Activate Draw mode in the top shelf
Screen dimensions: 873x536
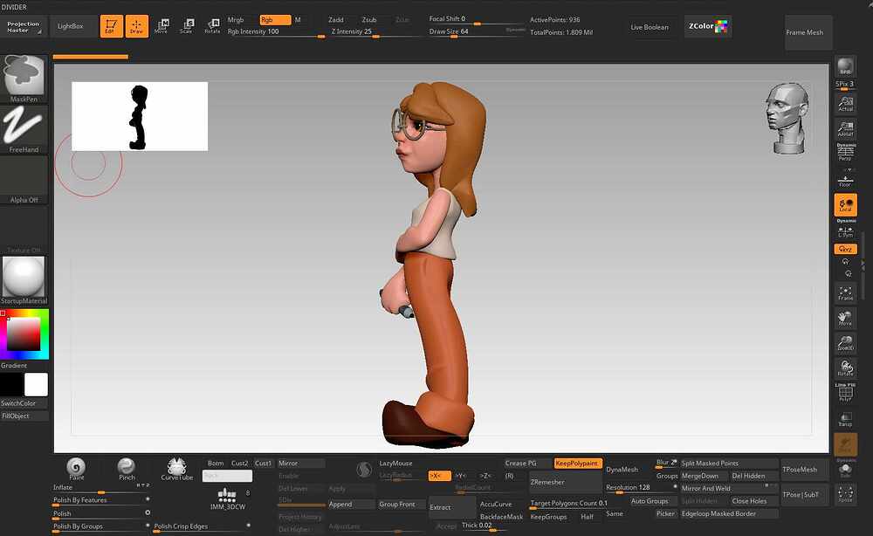136,26
